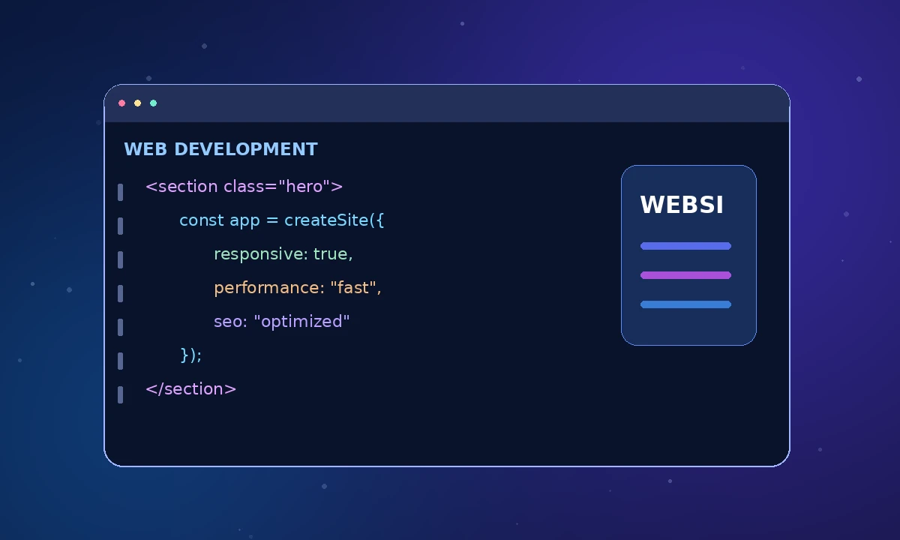
Task: Select the "WEB DEVELOPMENT" heading
Action: click(x=220, y=149)
